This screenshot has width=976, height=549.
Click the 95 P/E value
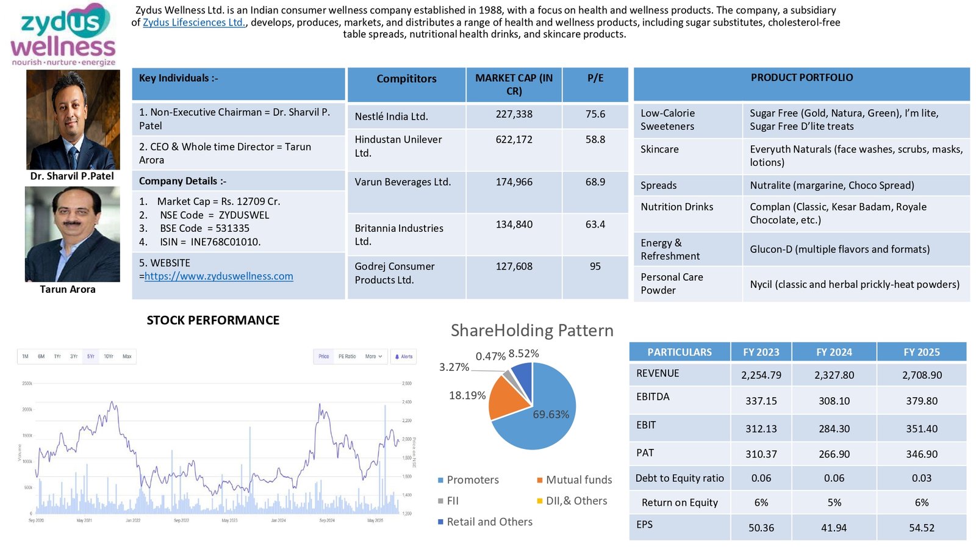pyautogui.click(x=595, y=267)
